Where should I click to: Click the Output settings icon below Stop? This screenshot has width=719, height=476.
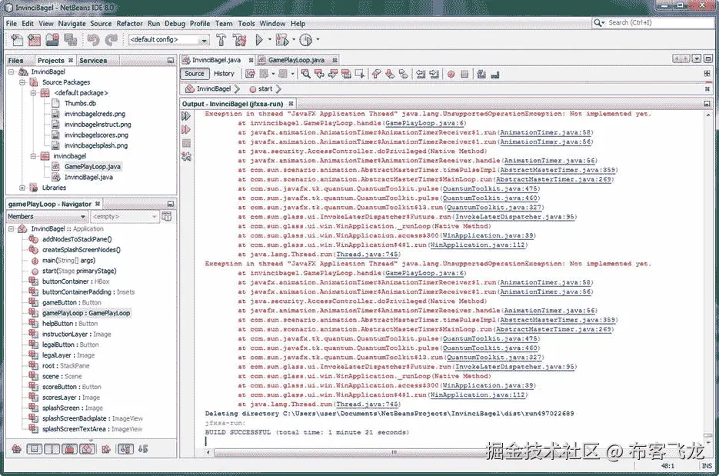tap(186, 157)
